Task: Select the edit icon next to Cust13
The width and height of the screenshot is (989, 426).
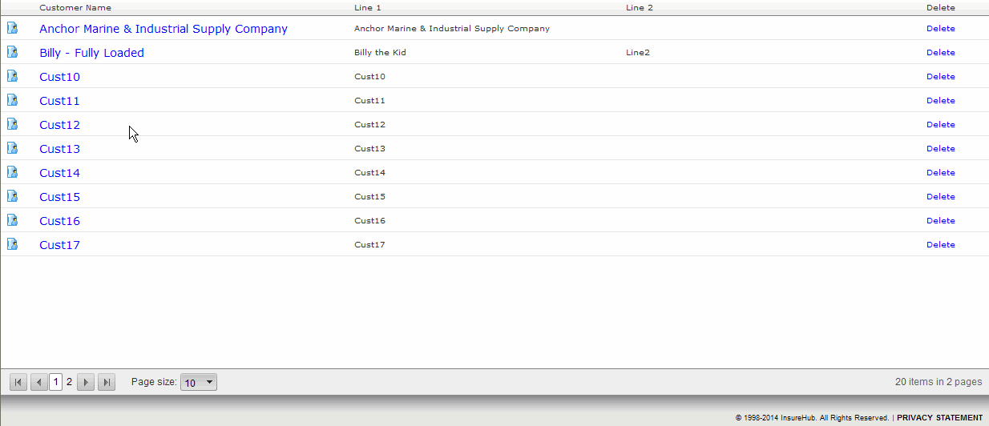Action: [x=13, y=148]
